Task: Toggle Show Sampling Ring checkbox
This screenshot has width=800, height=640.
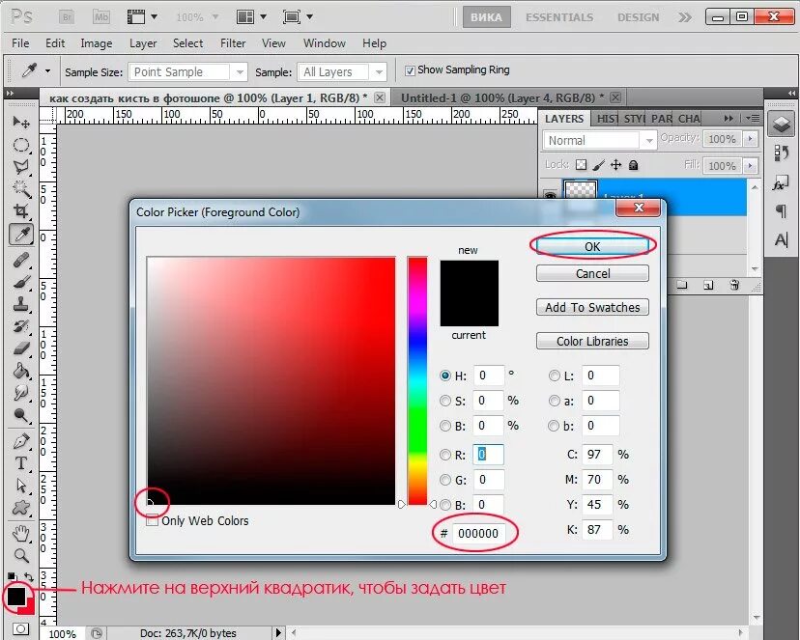Action: click(x=410, y=70)
